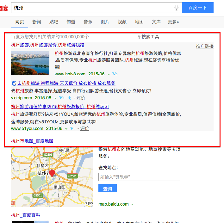Click the Hangzhou lake thumbnail image
The height and width of the screenshot is (223, 224).
(30, 63)
